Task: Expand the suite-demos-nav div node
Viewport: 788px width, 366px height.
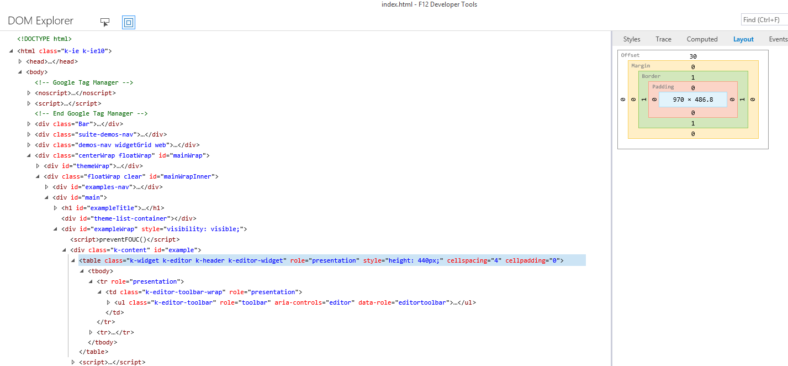Action: coord(29,134)
